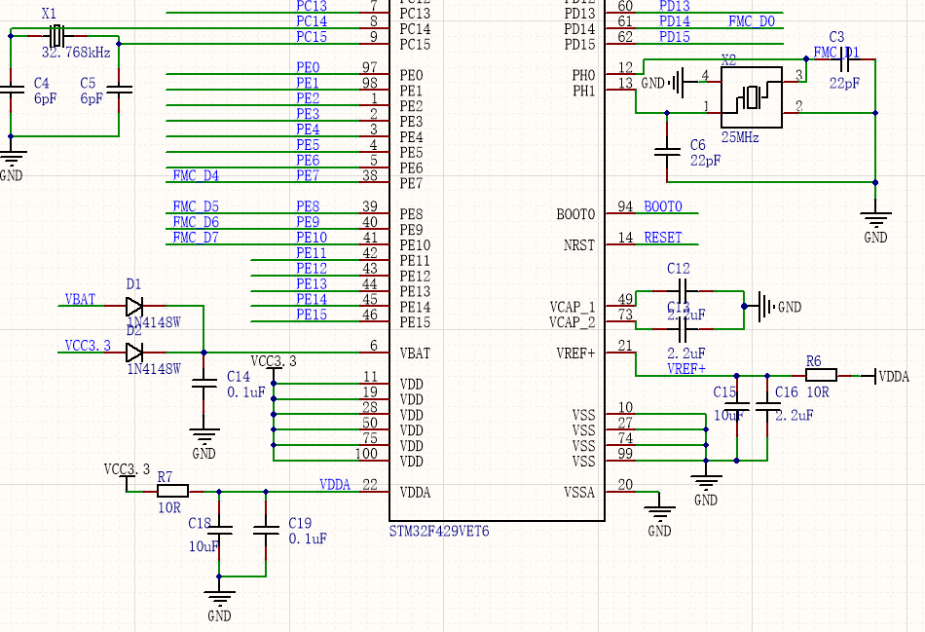Click the blue PE15 net label
This screenshot has height=632, width=925.
point(312,315)
